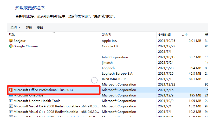208x117 pixels.
Task: Select the Intel Corporation program row
Action: [x=115, y=57]
